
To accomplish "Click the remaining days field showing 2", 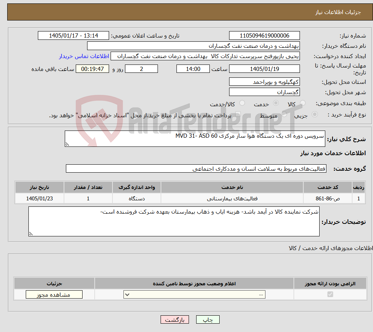I will point(141,69).
